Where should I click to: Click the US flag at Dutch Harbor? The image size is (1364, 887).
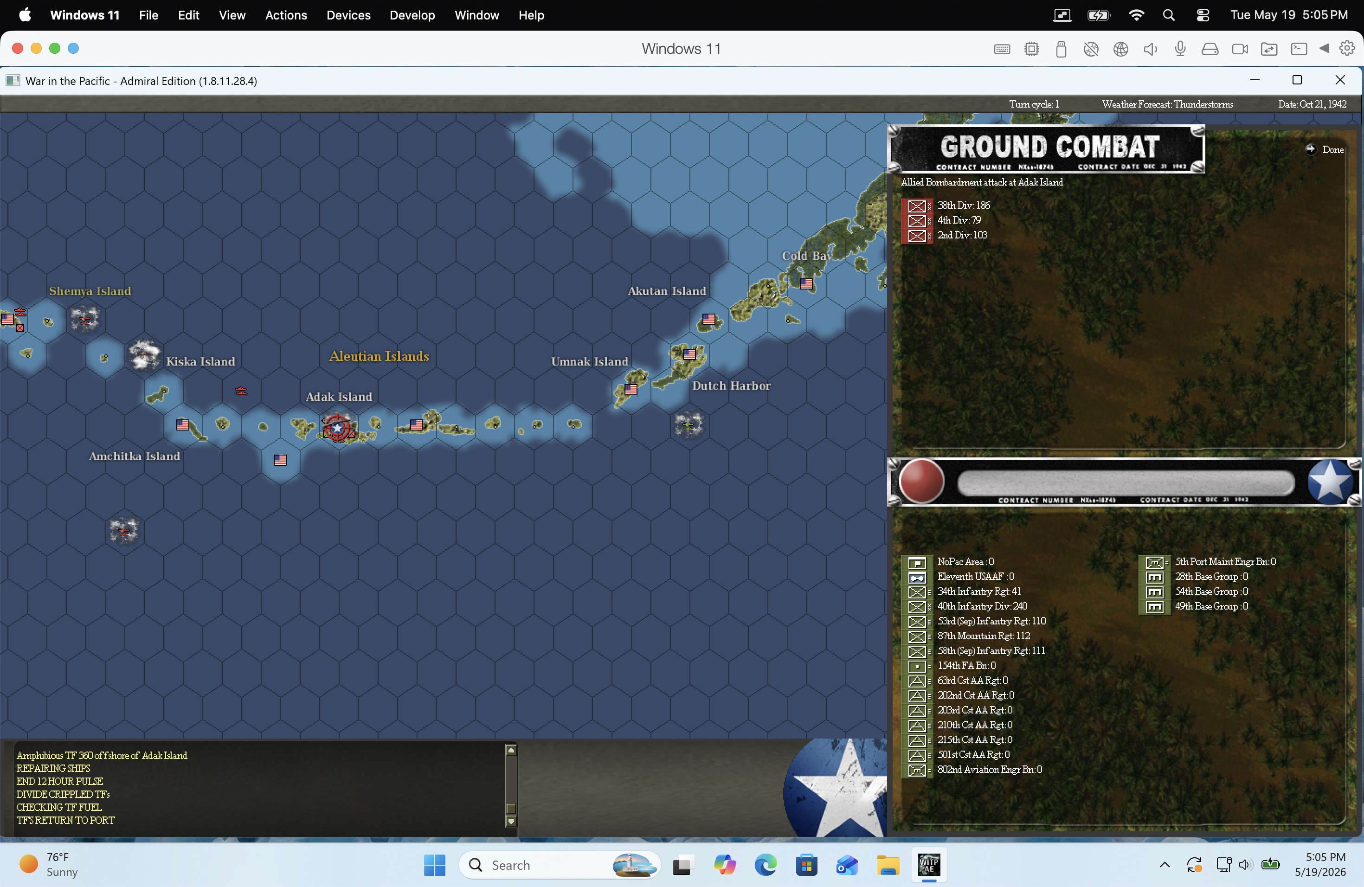689,354
